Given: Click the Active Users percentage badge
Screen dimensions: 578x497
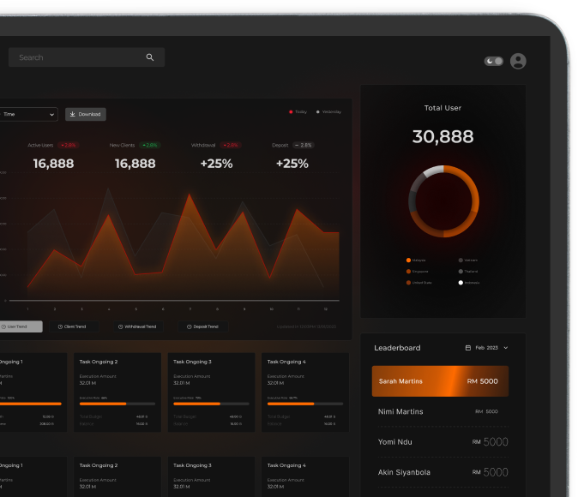Looking at the screenshot, I should coord(68,145).
